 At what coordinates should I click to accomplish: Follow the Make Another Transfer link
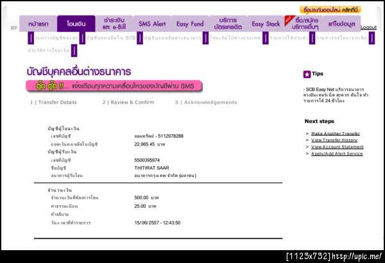tap(336, 133)
